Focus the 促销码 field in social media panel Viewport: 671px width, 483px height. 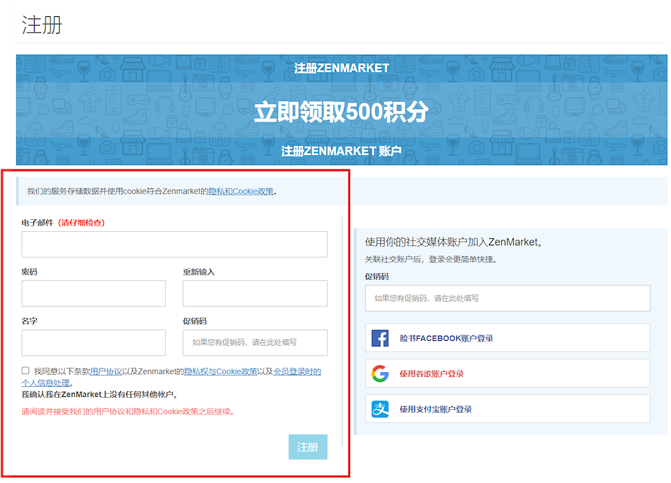pos(508,298)
